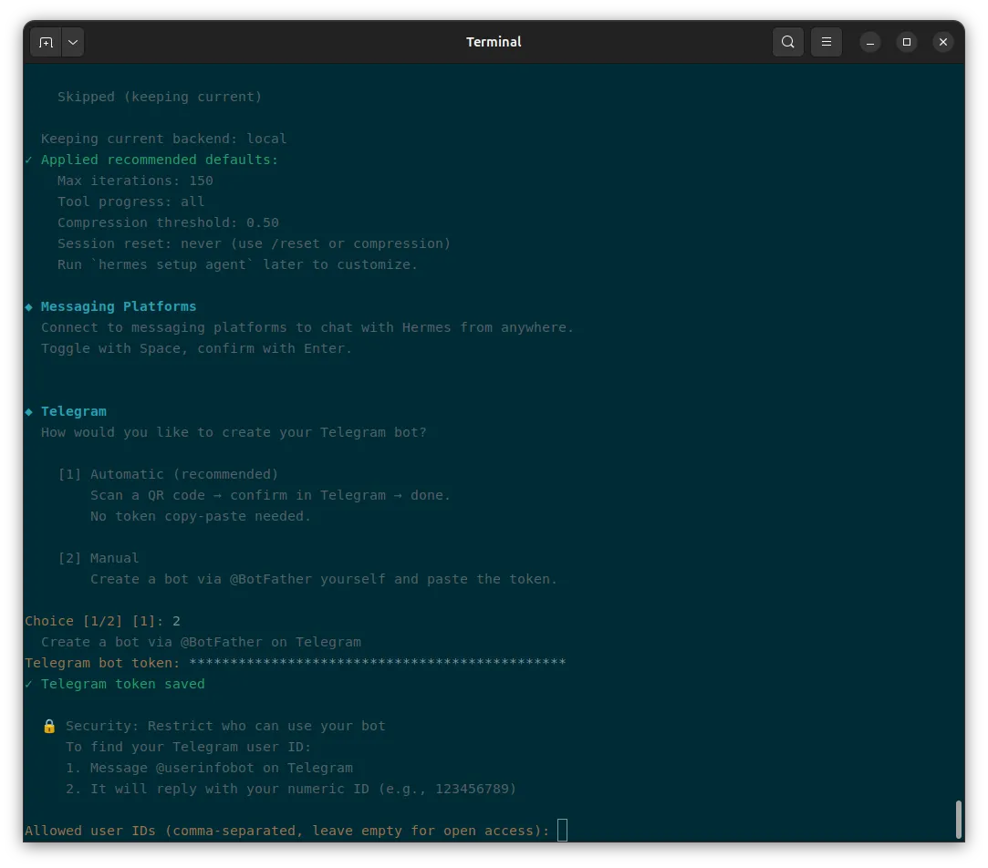This screenshot has width=988, height=868.
Task: Minimize the Terminal window
Action: click(870, 42)
